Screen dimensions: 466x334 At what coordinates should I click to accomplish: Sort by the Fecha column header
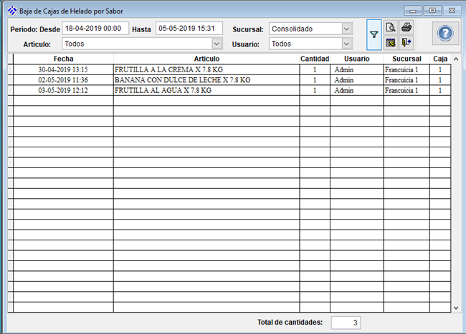coord(63,59)
